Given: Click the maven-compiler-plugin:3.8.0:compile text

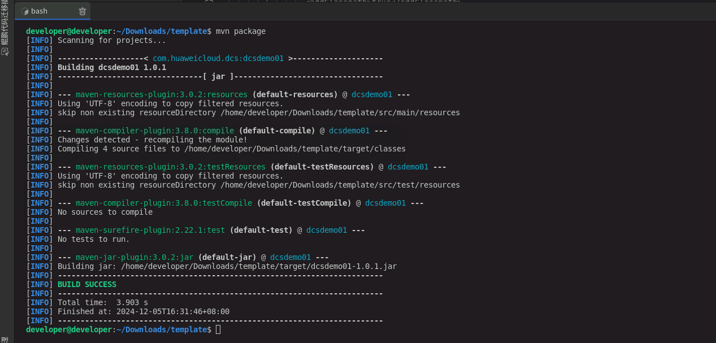Looking at the screenshot, I should click(155, 131).
